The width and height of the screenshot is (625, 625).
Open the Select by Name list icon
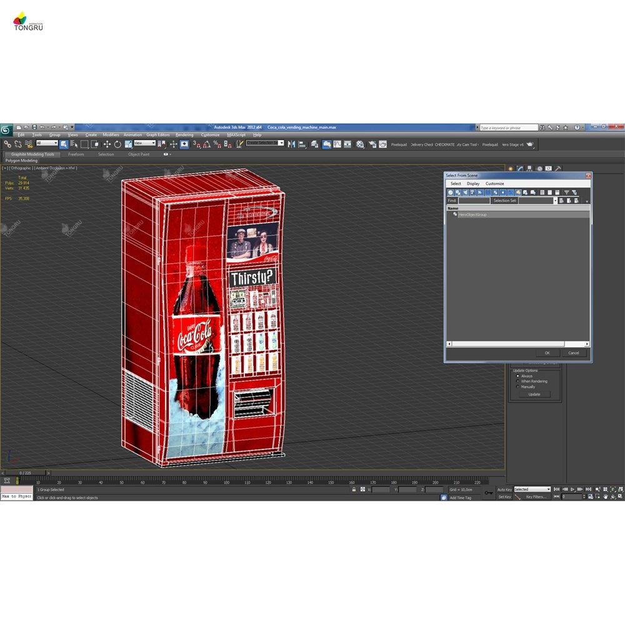(x=74, y=144)
